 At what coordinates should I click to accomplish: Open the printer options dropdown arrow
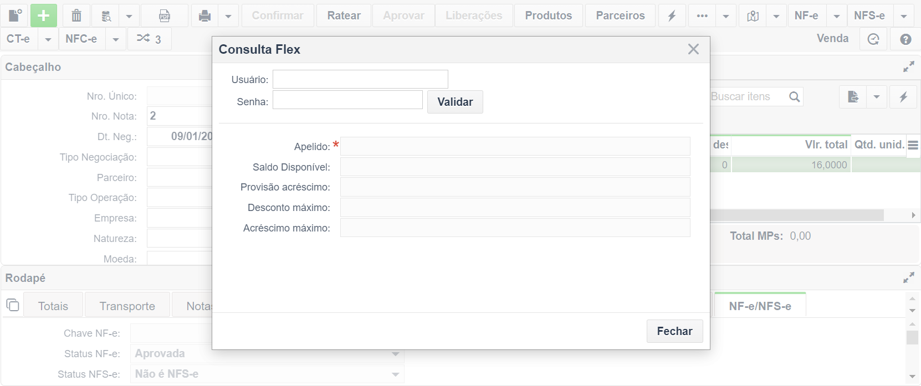[228, 16]
